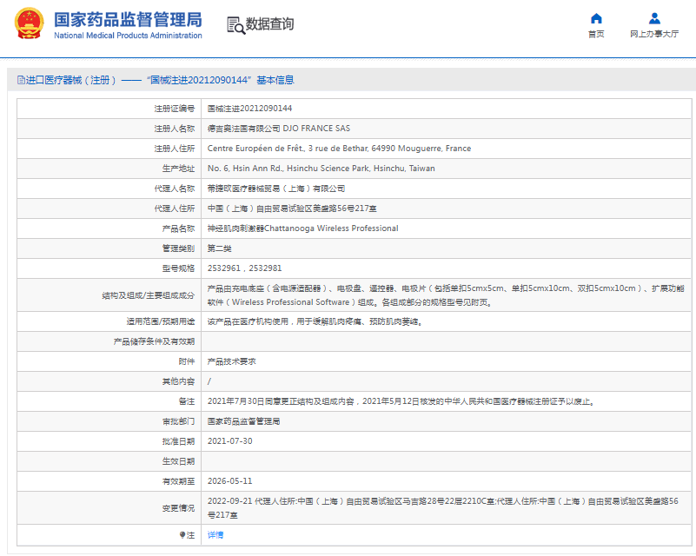
Task: Click the user icon above 网上办事大厅
Action: click(x=654, y=18)
